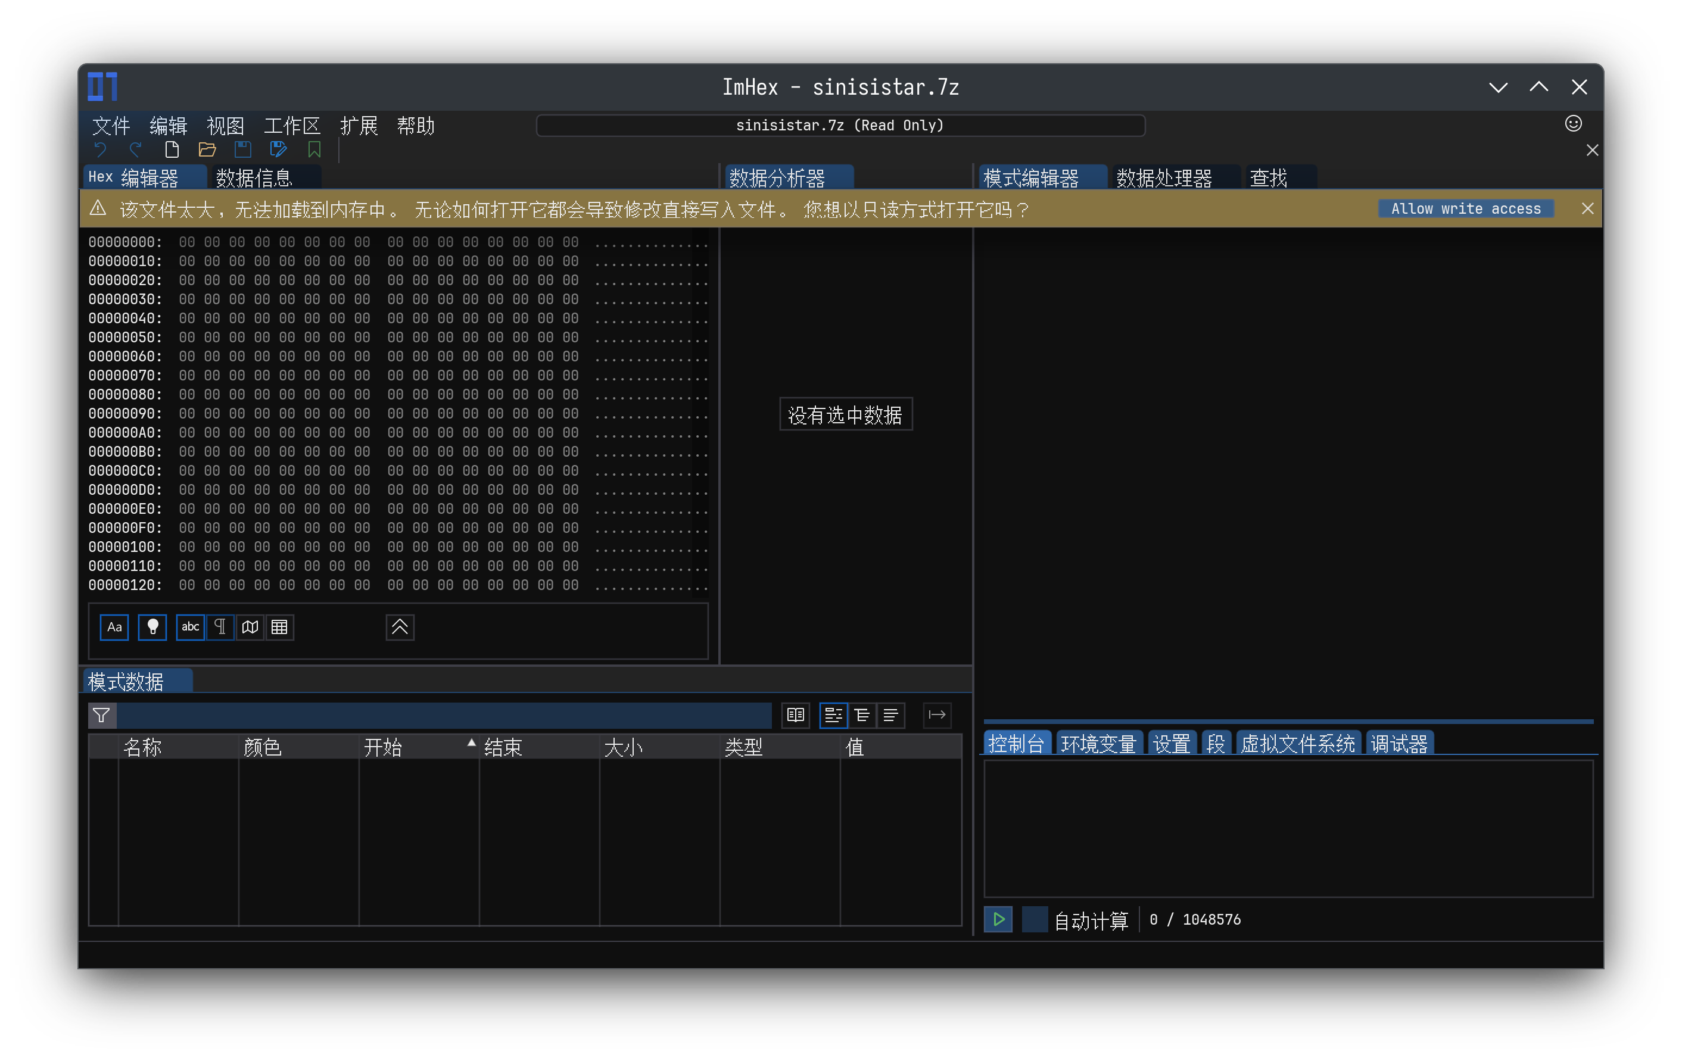
Task: Toggle the minimap button in hex editor footer
Action: click(250, 627)
